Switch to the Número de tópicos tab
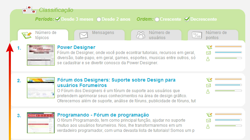Screen dimensions: 250x140 [43, 35]
